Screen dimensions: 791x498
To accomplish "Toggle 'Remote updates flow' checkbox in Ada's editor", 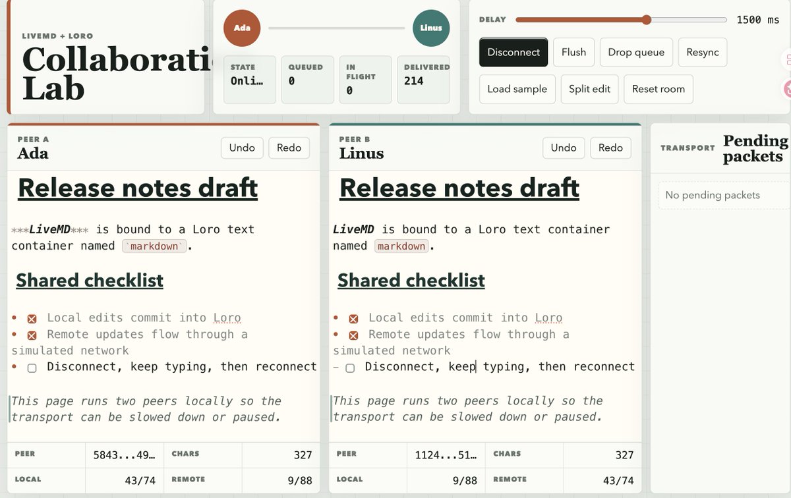I will [x=32, y=335].
